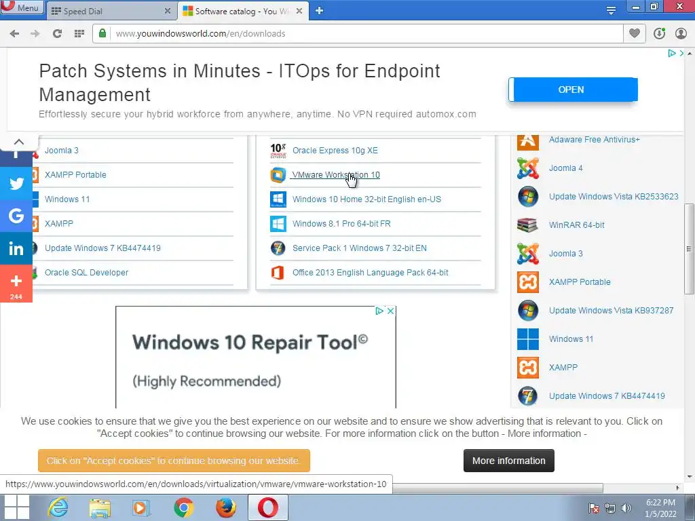Go back to previous page
The height and width of the screenshot is (521, 695).
point(15,34)
